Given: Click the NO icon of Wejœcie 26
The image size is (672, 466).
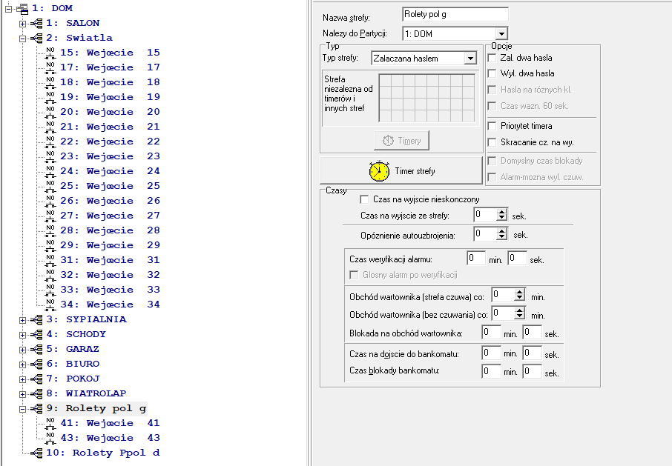Looking at the screenshot, I should pyautogui.click(x=50, y=201).
